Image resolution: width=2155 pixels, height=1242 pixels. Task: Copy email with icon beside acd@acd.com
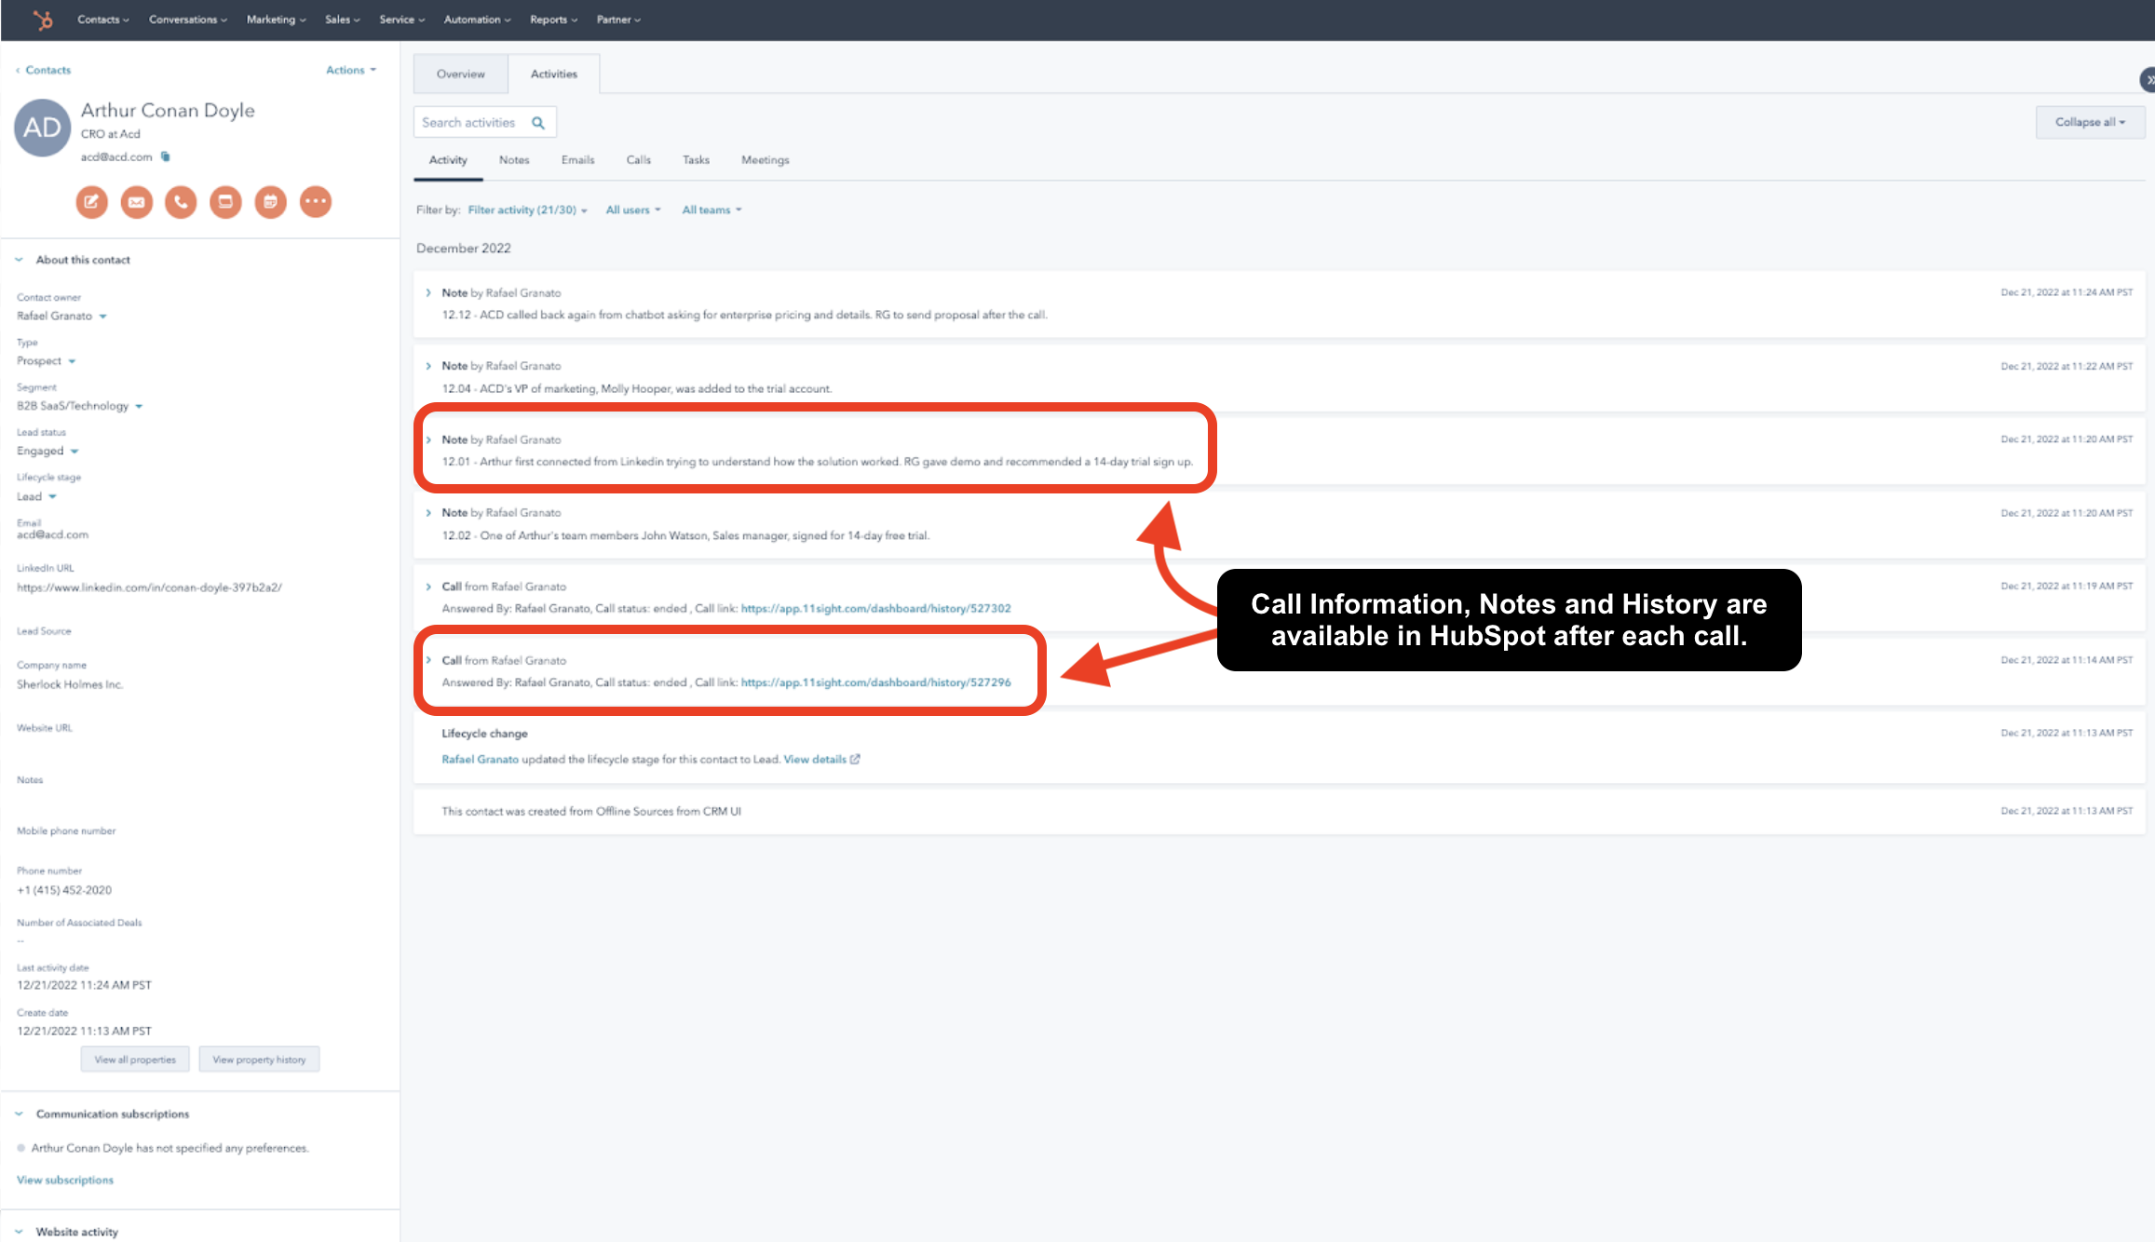pos(166,156)
